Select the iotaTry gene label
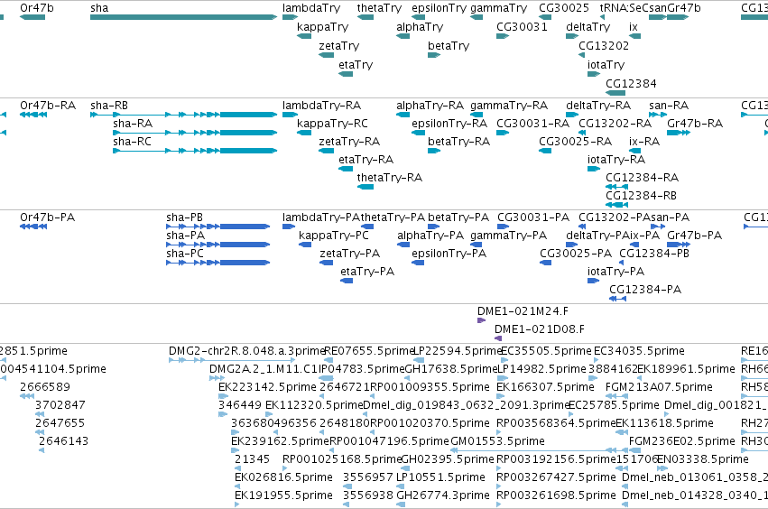This screenshot has height=509, width=768. [606, 65]
